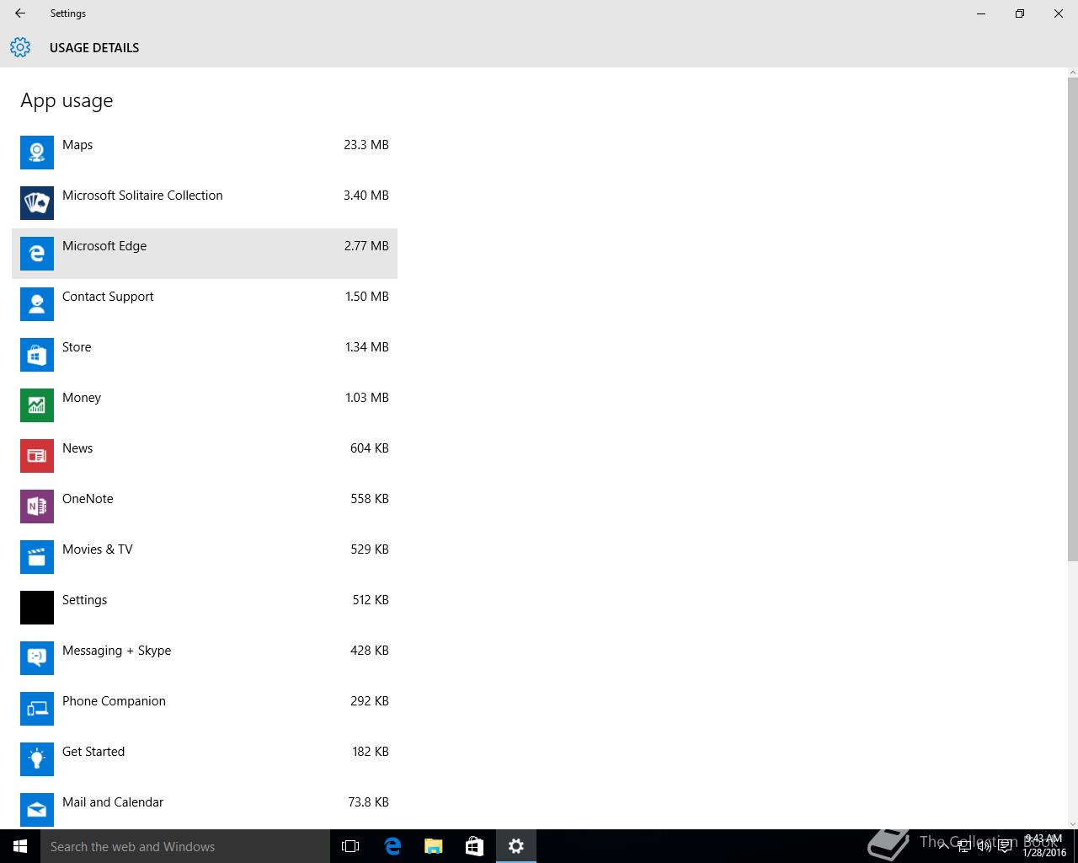Screen dimensions: 1078x863
Task: Click the 3.40 MB usage value
Action: pyautogui.click(x=366, y=196)
